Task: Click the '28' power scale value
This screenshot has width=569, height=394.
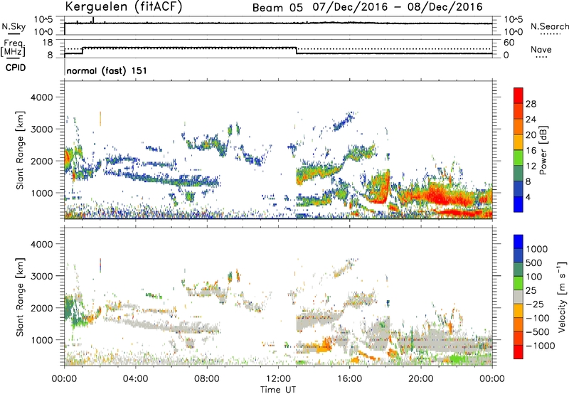Action: pos(531,104)
